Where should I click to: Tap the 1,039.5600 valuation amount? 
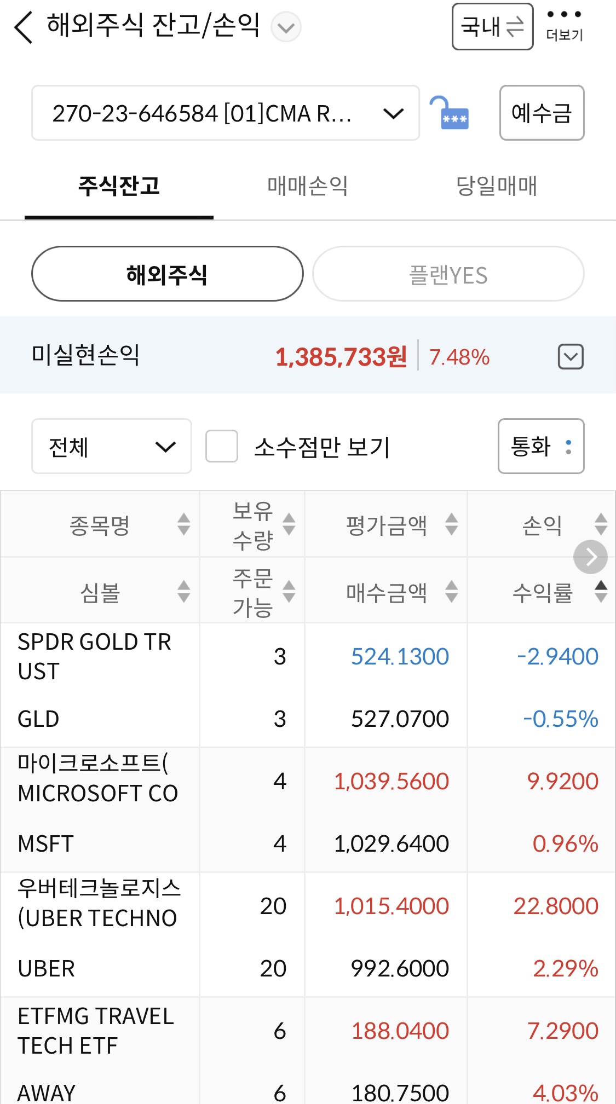point(392,781)
